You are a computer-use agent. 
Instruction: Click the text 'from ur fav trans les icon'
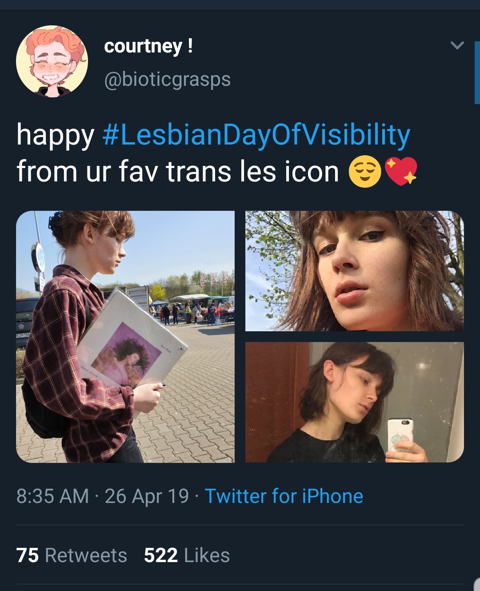178,172
